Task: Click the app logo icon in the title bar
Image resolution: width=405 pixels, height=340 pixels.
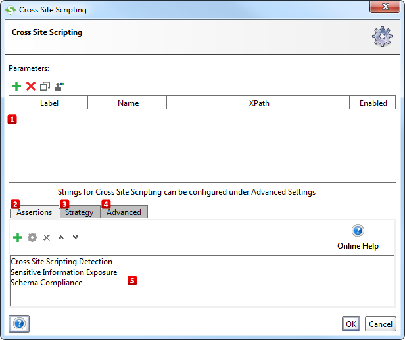Action: [x=11, y=10]
